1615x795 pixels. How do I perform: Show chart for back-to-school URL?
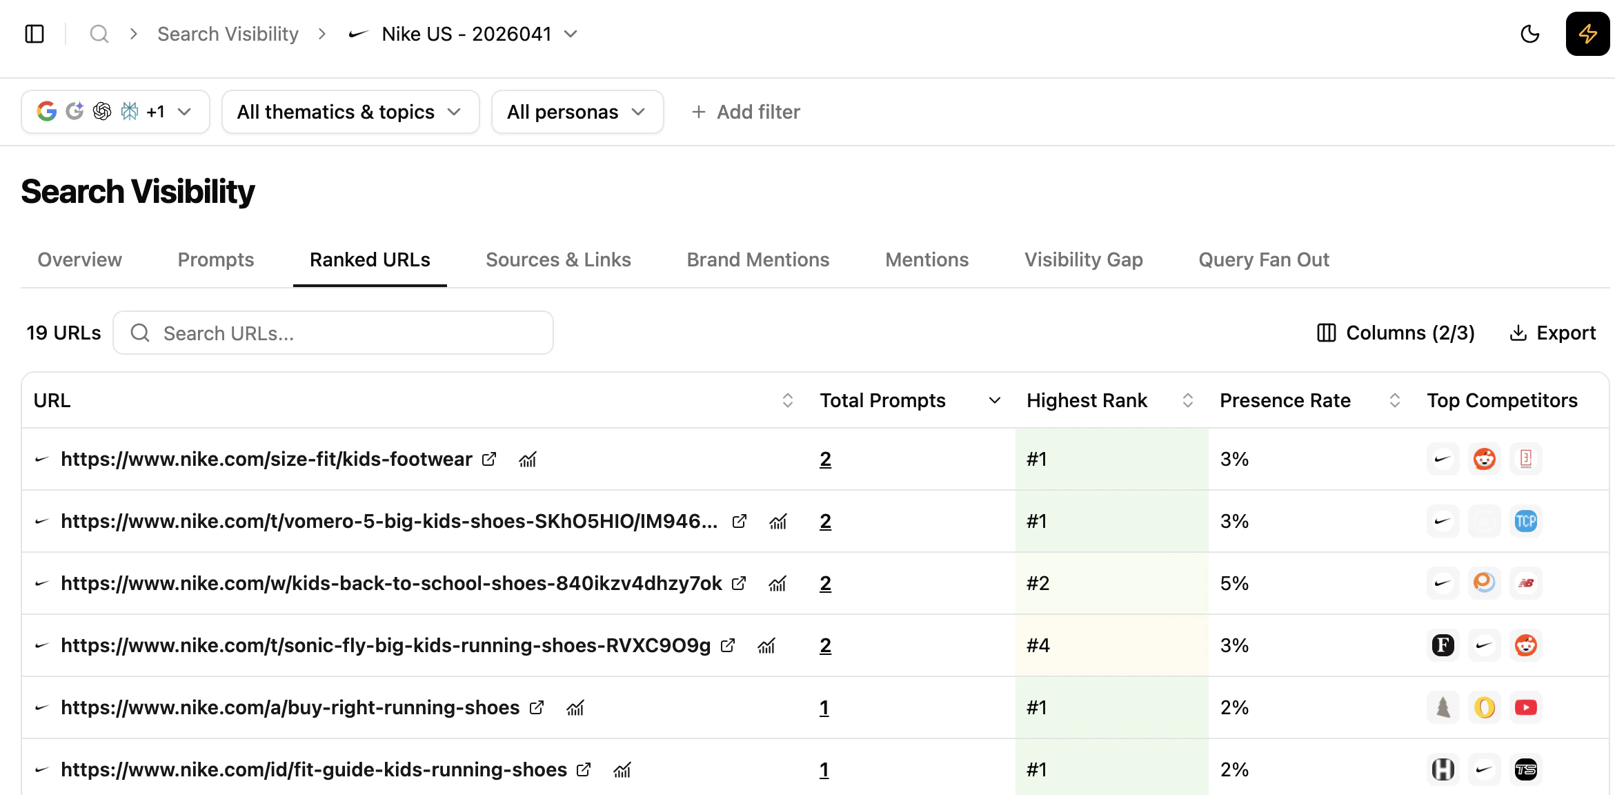click(x=777, y=583)
